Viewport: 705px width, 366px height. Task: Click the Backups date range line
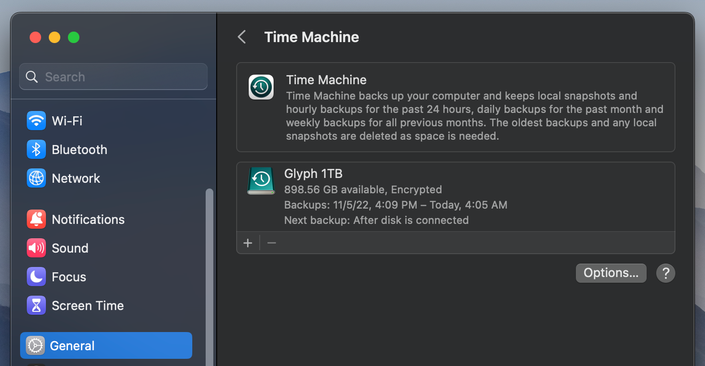[396, 205]
